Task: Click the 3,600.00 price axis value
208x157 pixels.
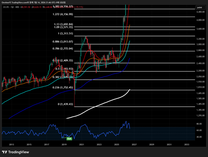Action: coord(201,29)
